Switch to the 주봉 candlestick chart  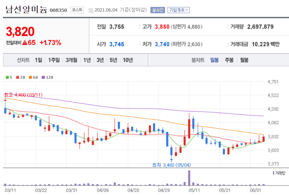pos(229,60)
